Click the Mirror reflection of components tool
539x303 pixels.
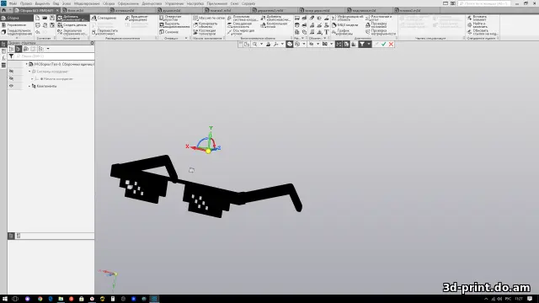pyautogui.click(x=72, y=32)
